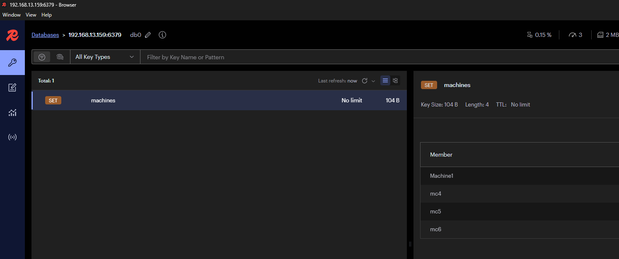Image resolution: width=619 pixels, height=259 pixels.
Task: Open the Pub/Sub broadcast icon
Action: click(x=12, y=137)
